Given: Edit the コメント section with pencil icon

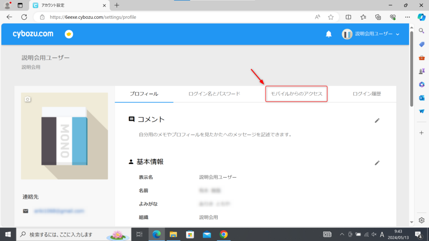Looking at the screenshot, I should tap(377, 120).
